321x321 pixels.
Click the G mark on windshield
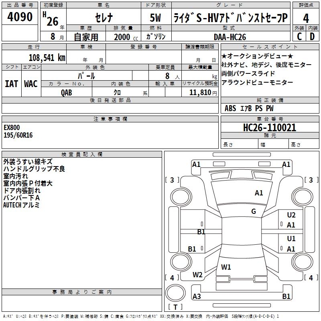click(254, 211)
